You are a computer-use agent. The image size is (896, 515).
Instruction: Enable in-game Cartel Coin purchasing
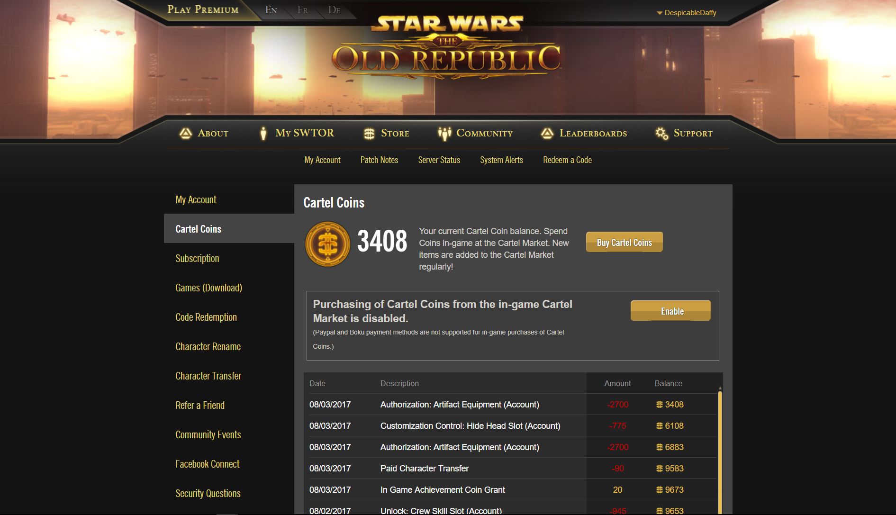(x=670, y=311)
